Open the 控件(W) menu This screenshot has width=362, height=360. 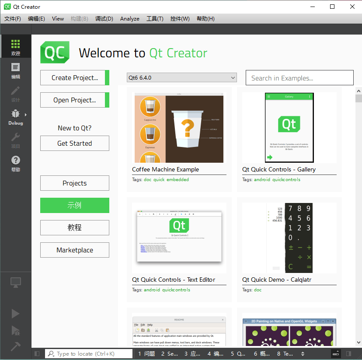(x=180, y=19)
